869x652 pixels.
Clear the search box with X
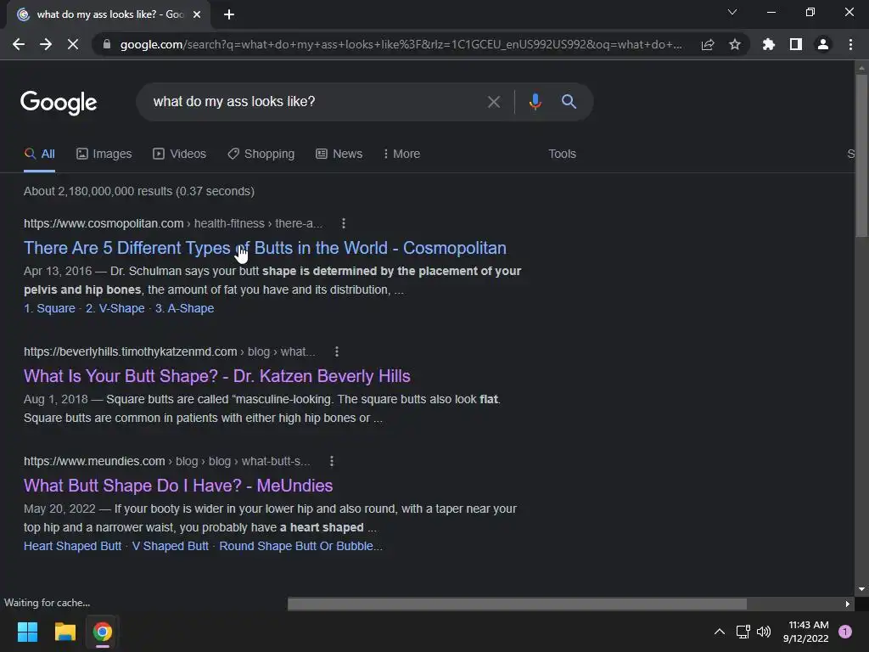[x=494, y=102]
